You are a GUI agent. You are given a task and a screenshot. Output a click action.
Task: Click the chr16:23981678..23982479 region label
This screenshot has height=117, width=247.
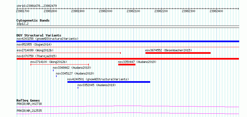click(37, 6)
